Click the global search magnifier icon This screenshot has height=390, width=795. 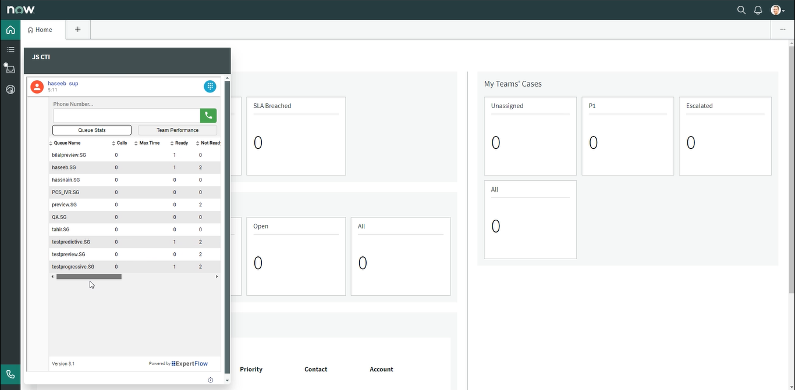point(741,10)
